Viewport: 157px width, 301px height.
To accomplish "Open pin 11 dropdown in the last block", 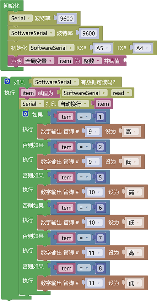I will point(94,283).
